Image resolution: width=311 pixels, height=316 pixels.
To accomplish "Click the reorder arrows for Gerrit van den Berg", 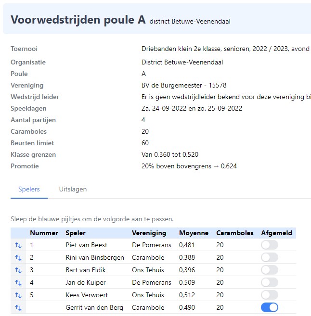I will pos(18,308).
